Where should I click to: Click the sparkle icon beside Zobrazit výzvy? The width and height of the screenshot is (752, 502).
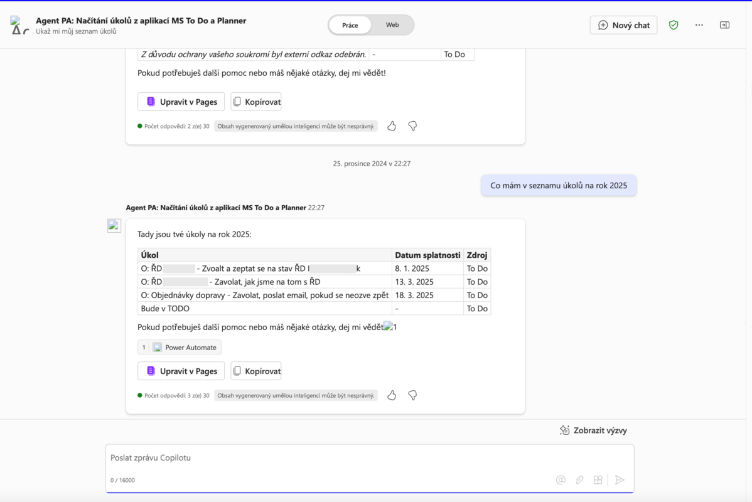564,430
